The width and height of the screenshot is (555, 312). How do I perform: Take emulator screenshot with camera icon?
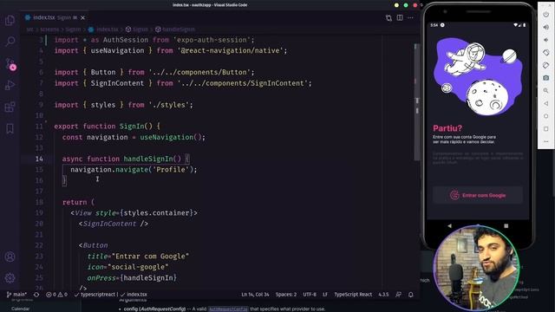click(x=545, y=78)
